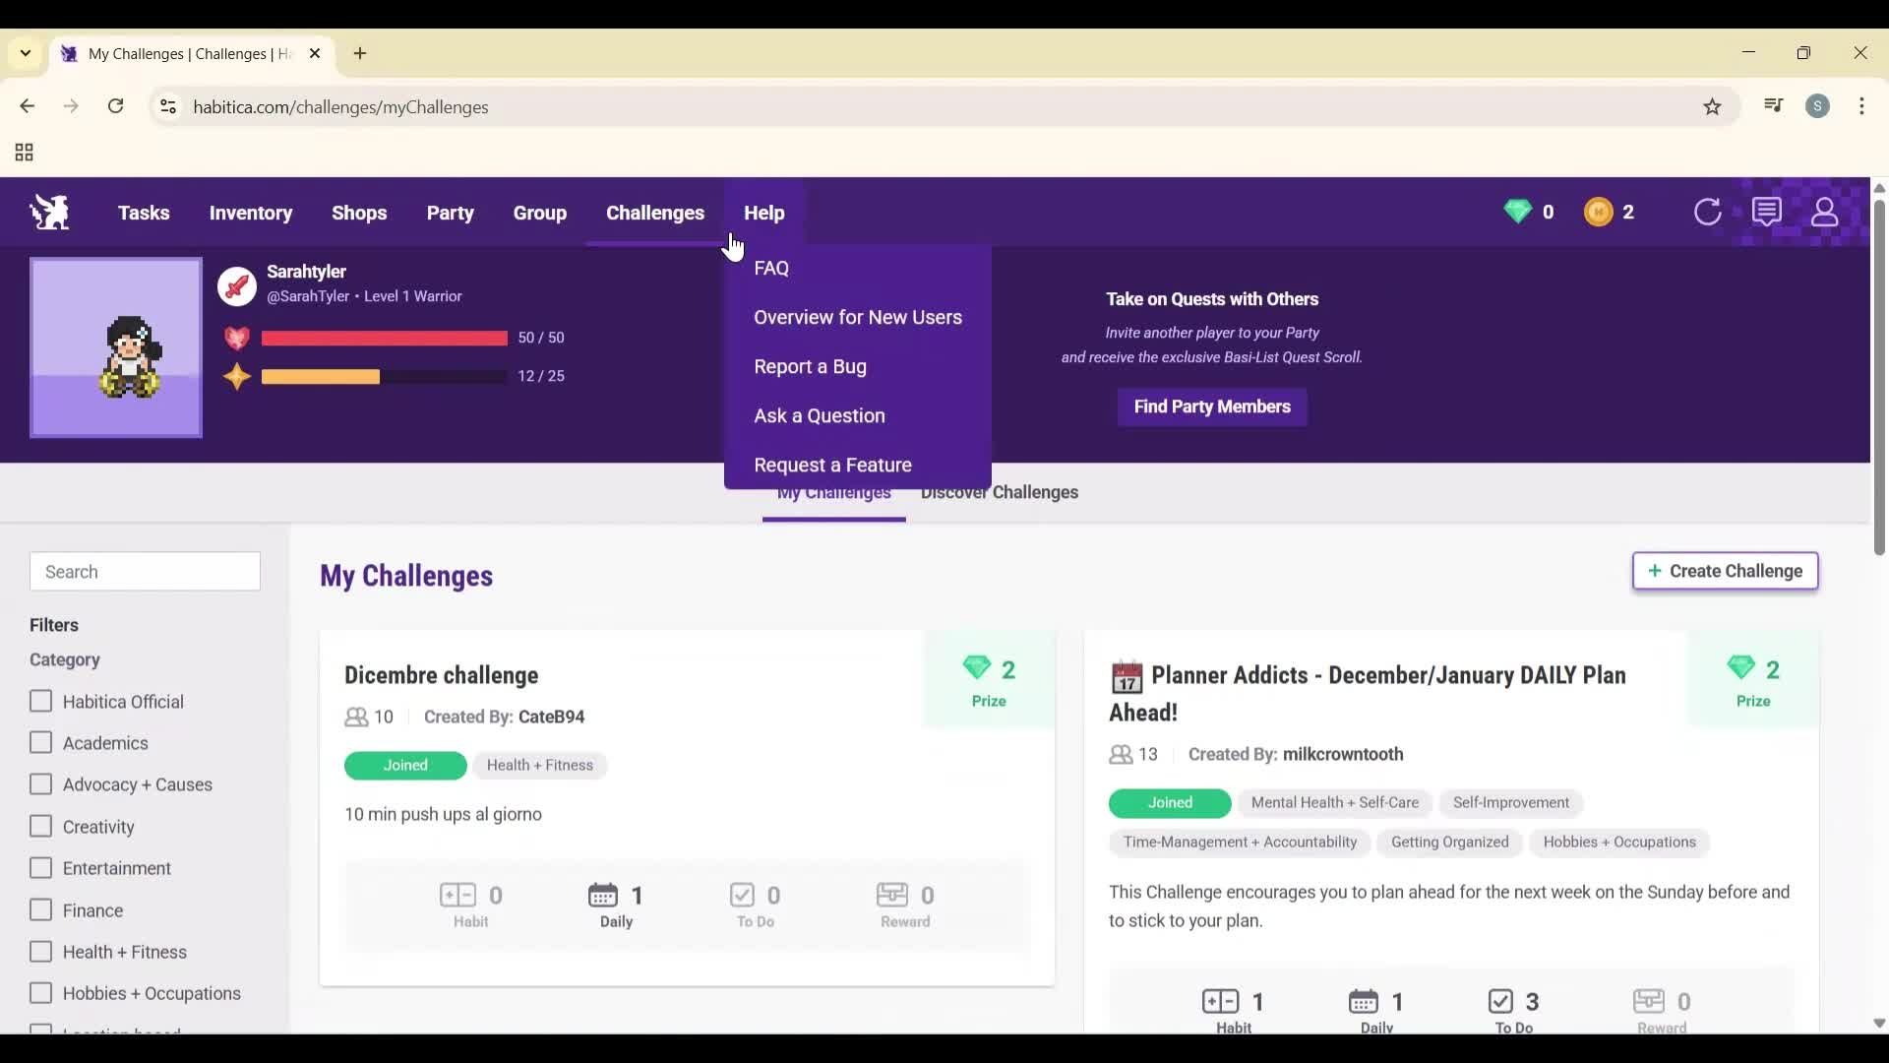This screenshot has height=1063, width=1889.
Task: Select Report a Bug from the Help menu
Action: pos(810,366)
